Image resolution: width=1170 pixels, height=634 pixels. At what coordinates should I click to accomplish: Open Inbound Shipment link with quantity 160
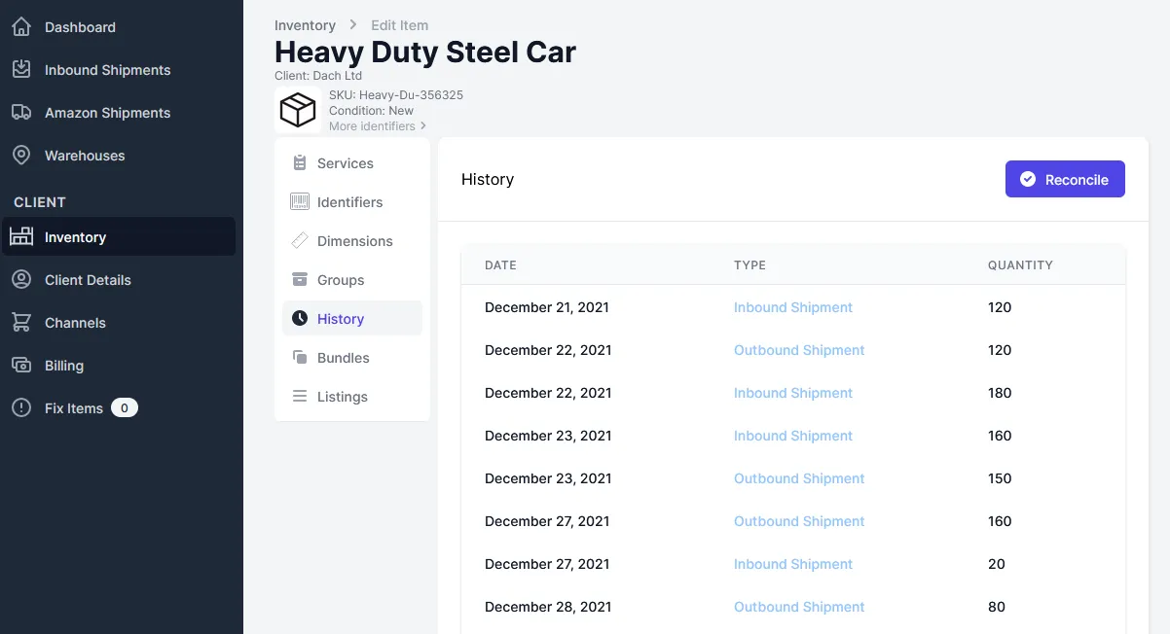[x=793, y=436]
